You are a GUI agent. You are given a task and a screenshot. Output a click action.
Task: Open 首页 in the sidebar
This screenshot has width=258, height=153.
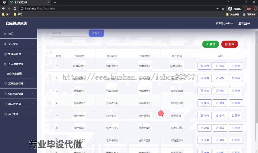tap(19, 34)
